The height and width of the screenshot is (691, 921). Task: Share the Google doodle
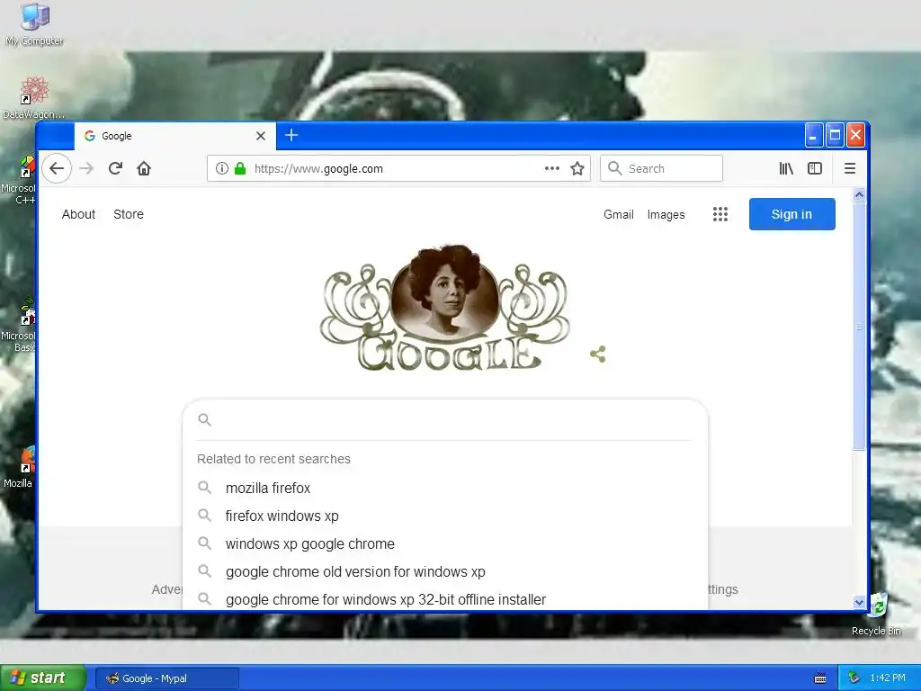tap(598, 354)
